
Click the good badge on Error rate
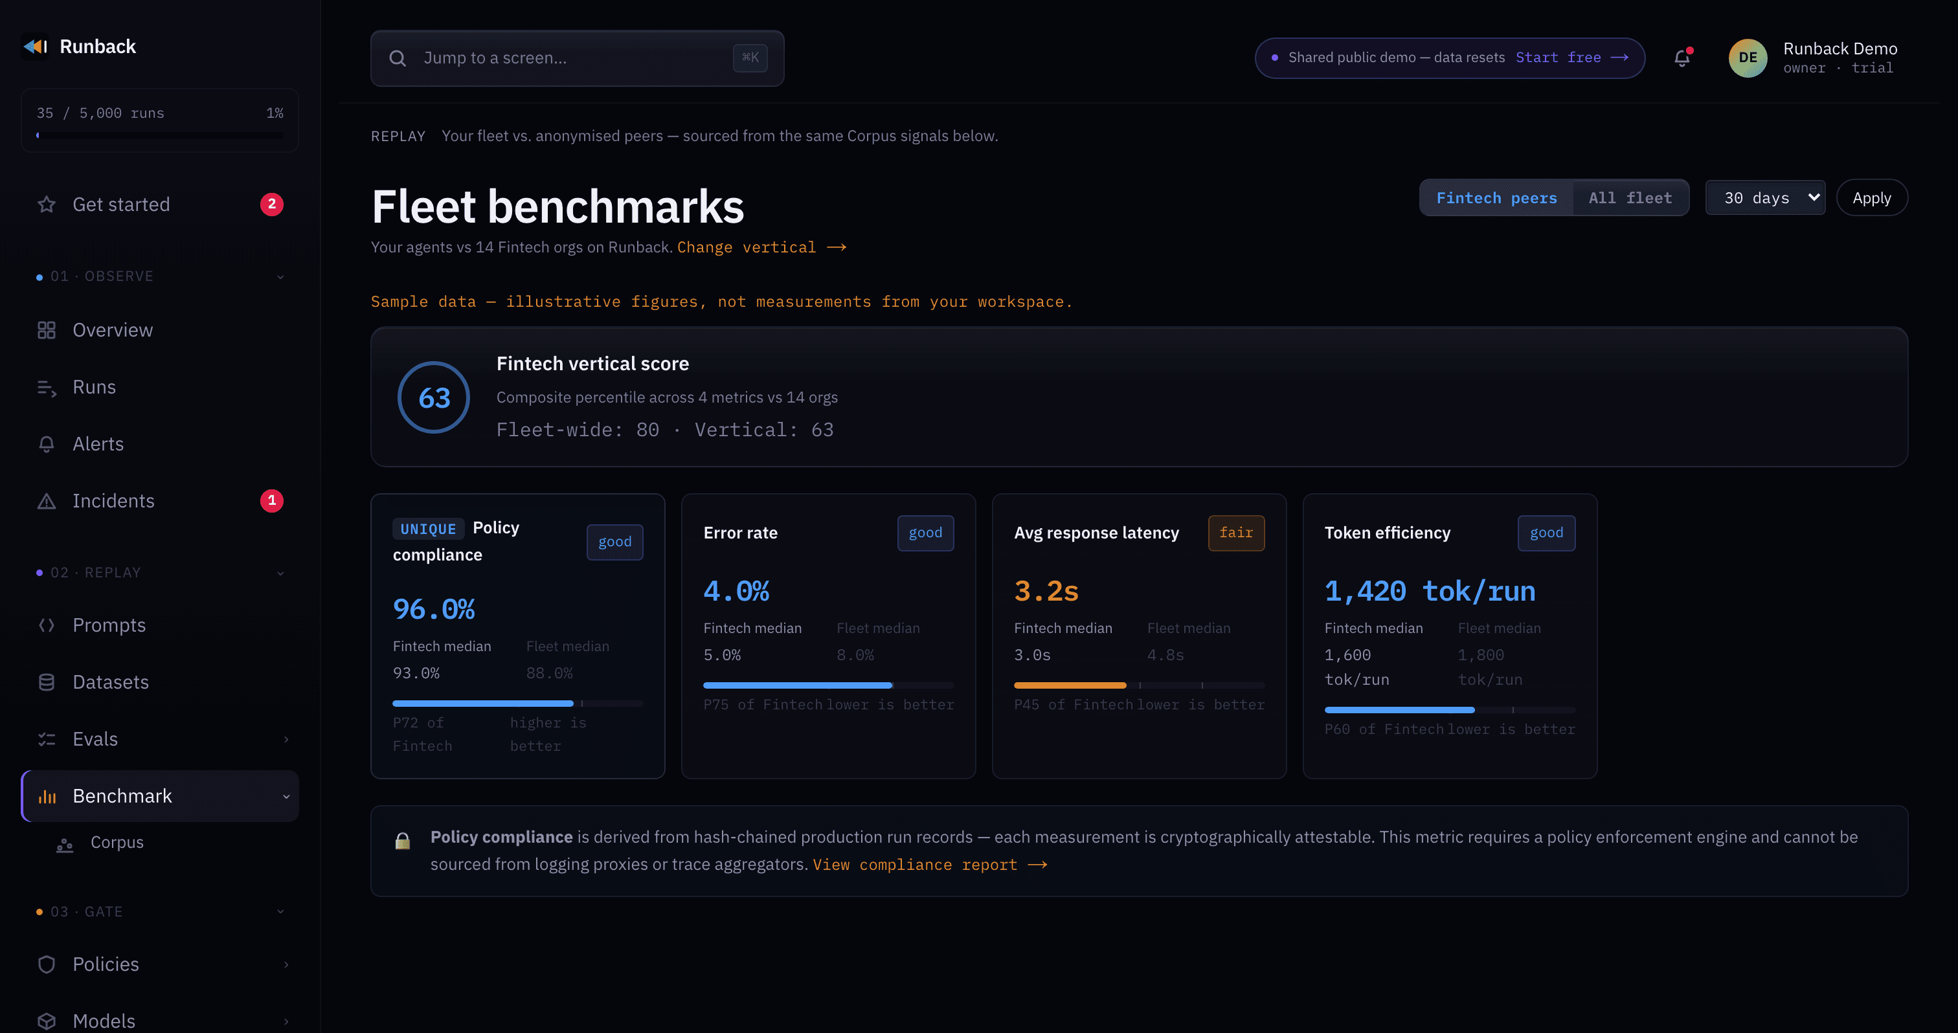pyautogui.click(x=925, y=533)
